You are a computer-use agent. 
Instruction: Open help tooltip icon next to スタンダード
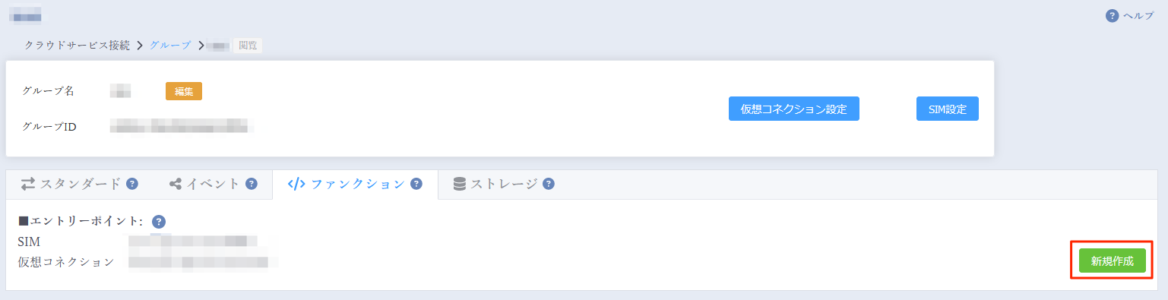(x=132, y=184)
